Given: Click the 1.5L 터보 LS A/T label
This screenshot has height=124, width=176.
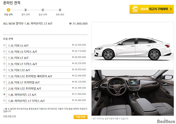Looking at the screenshot, I should 18,46.
